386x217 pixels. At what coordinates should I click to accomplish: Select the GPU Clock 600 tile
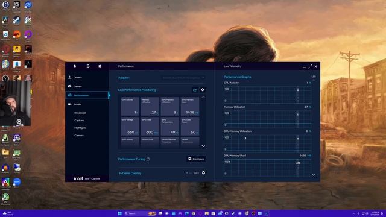150,126
